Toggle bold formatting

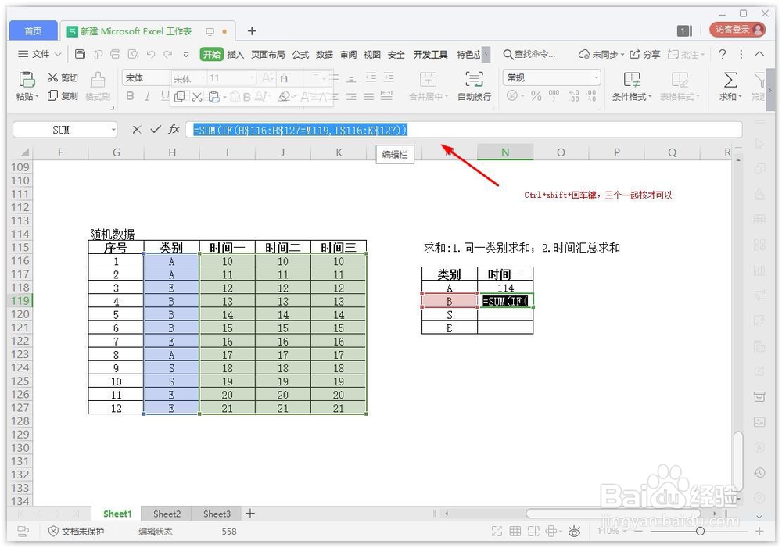tap(130, 96)
